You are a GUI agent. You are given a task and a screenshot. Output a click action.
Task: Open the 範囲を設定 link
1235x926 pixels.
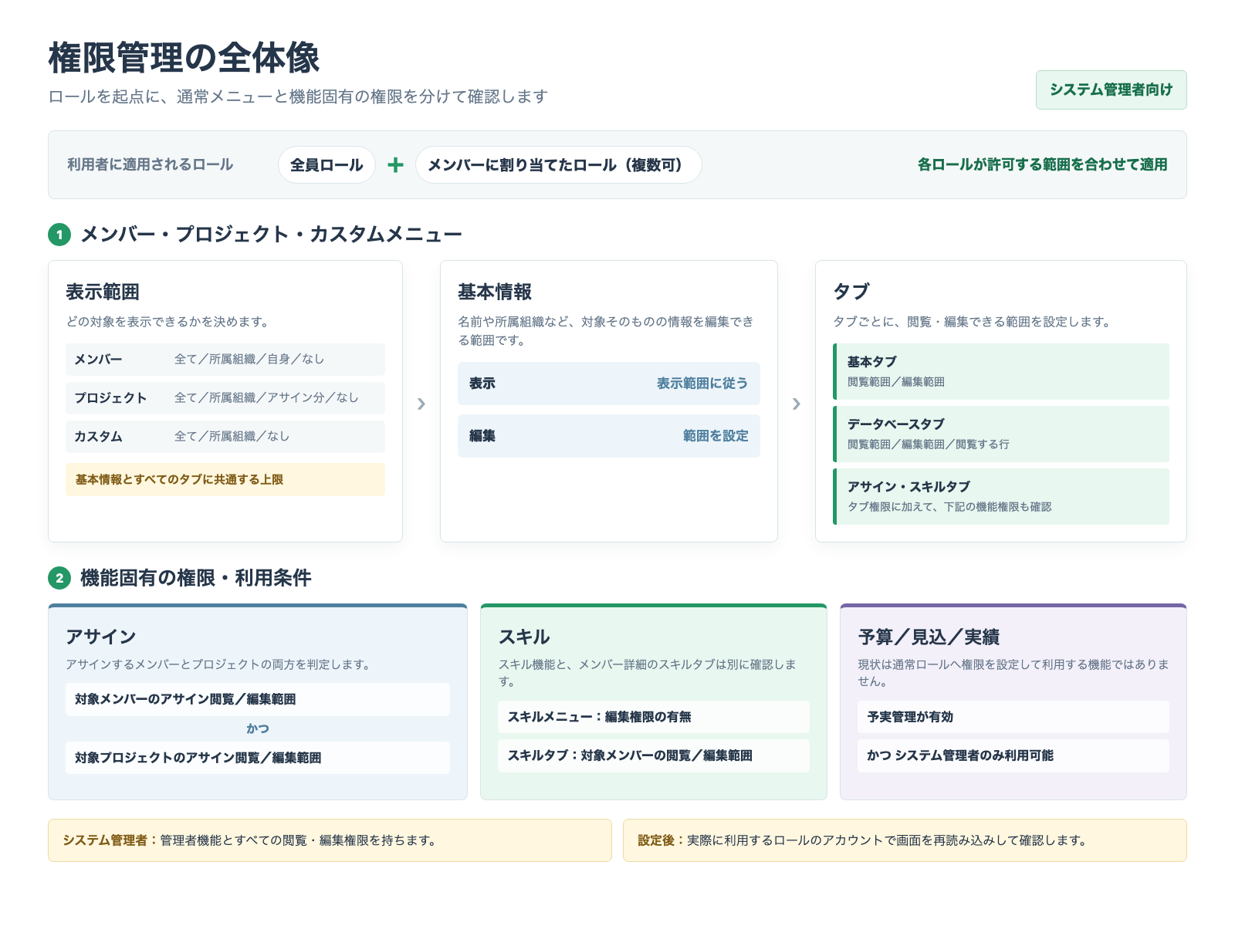point(716,436)
